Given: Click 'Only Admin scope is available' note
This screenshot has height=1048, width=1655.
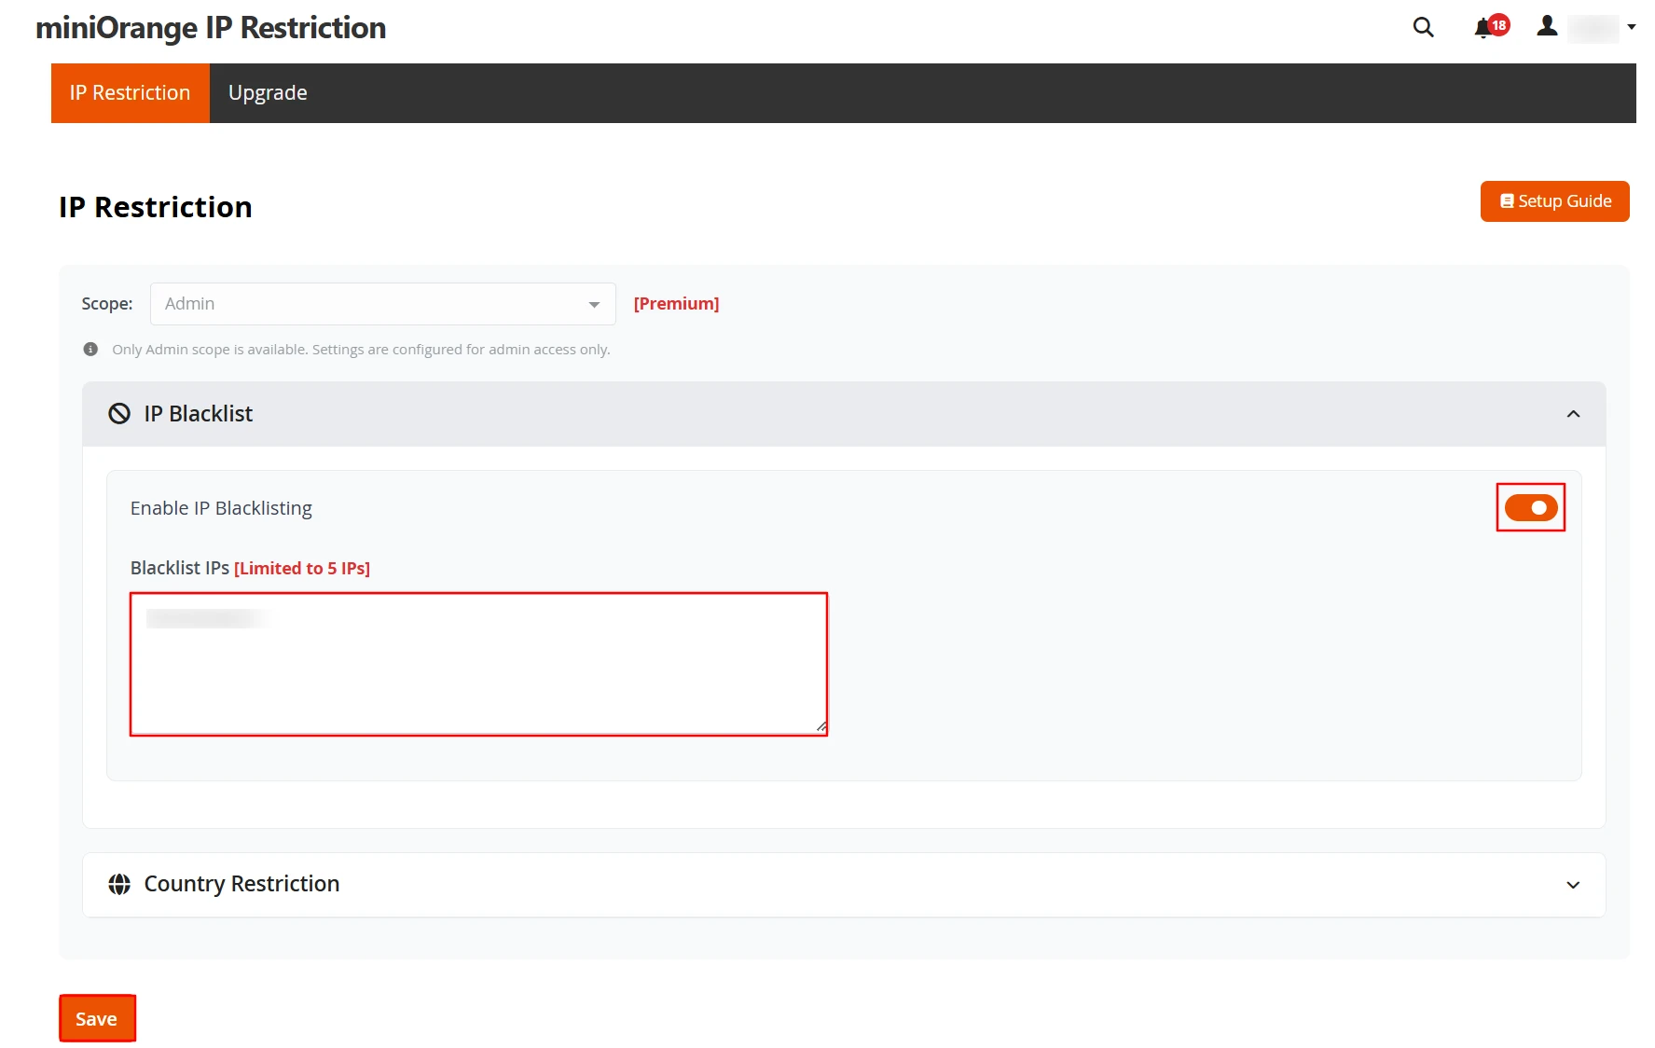Looking at the screenshot, I should [361, 350].
